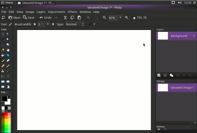197x133 pixels.
Task: Open the zoom percentage dropdown
Action: [120, 18]
